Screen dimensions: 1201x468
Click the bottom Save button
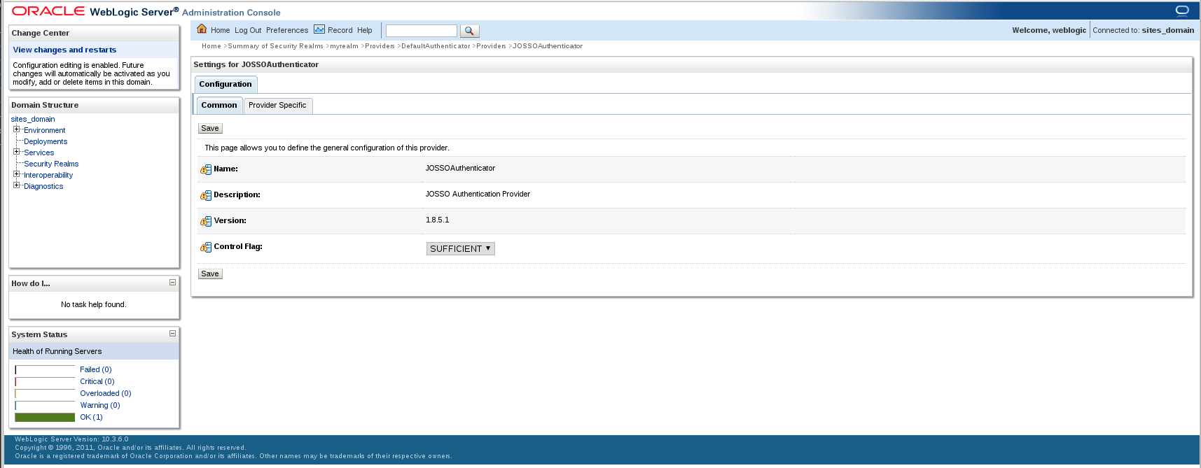click(210, 274)
